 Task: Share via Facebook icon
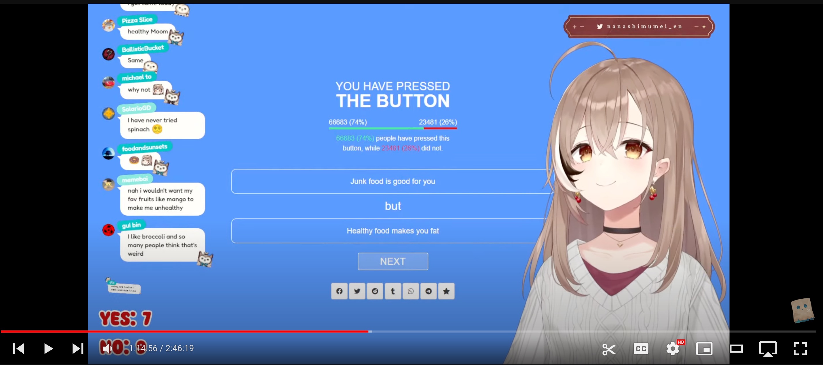(x=339, y=291)
